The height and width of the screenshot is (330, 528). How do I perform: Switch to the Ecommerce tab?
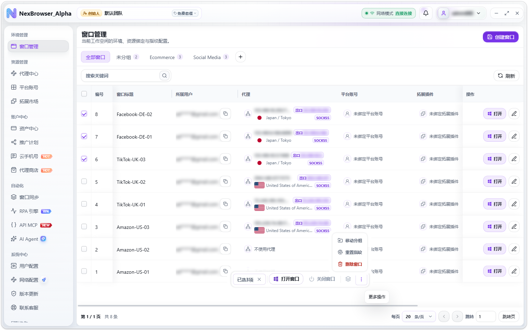(x=166, y=57)
